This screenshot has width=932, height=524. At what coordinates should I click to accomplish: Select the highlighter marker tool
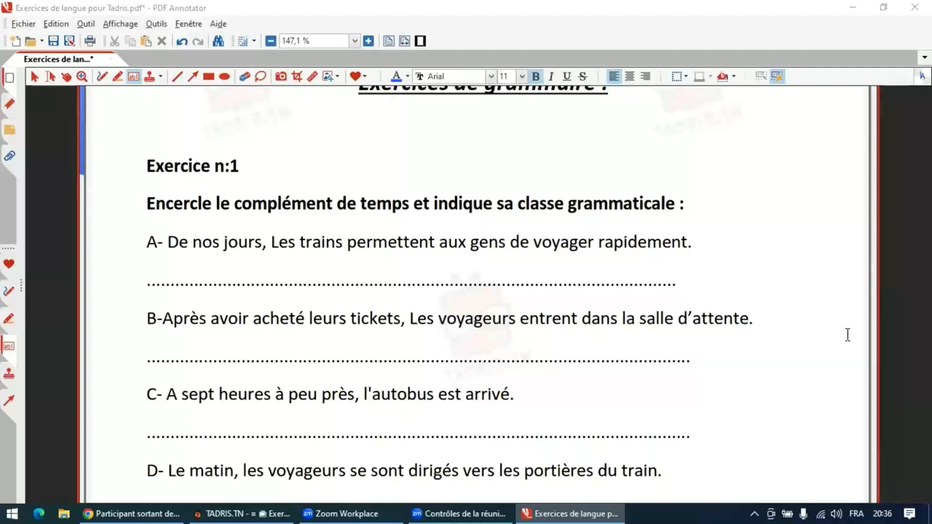[117, 76]
